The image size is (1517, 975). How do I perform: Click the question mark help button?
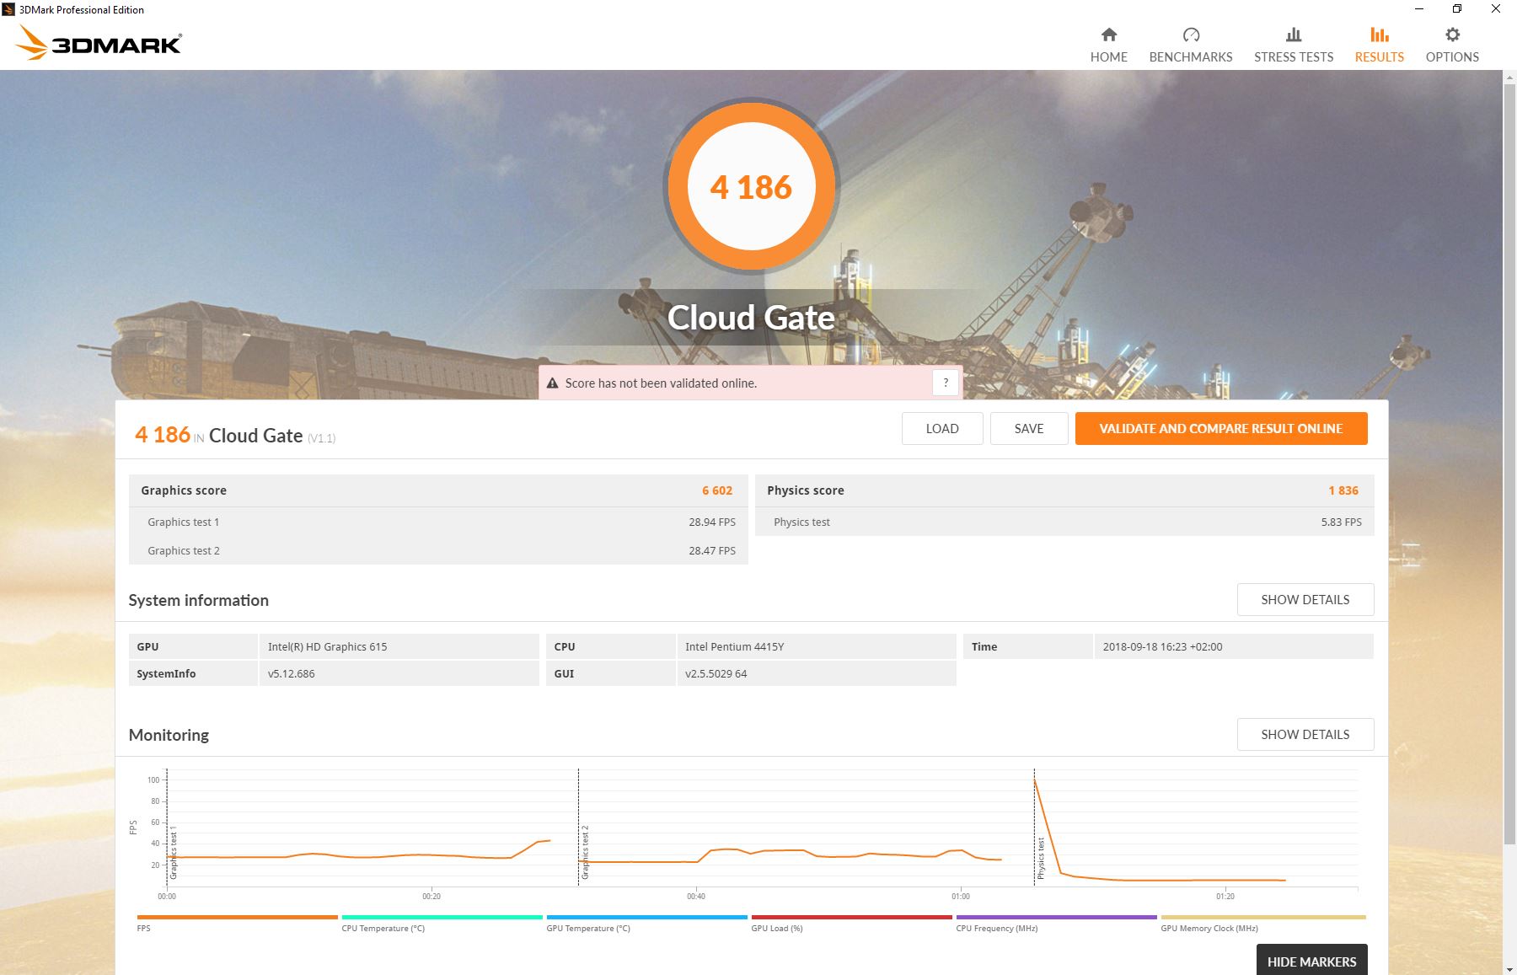click(x=946, y=383)
